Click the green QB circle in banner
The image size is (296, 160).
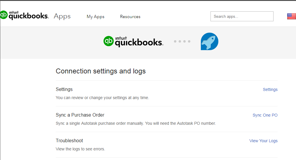click(109, 41)
